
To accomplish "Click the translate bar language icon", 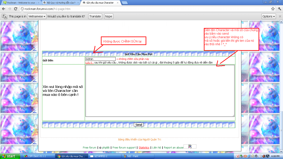I will tap(4, 16).
